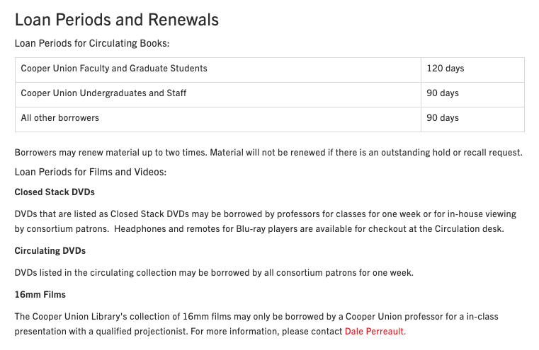Click the Loan Periods for Circulating Books subheading
539x350 pixels.
[x=92, y=43]
